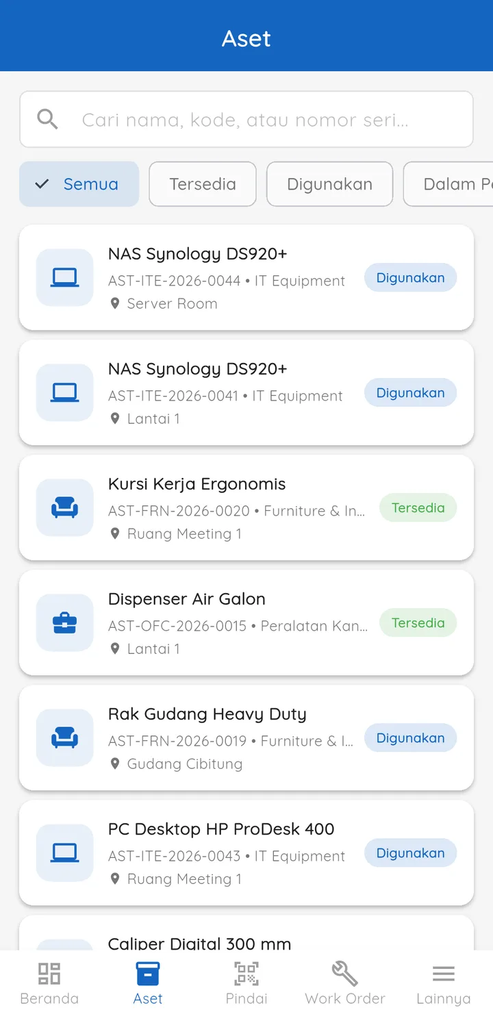Click the location pin of AST-ITE-2026-0041 card
Image resolution: width=493 pixels, height=1010 pixels.
point(115,418)
